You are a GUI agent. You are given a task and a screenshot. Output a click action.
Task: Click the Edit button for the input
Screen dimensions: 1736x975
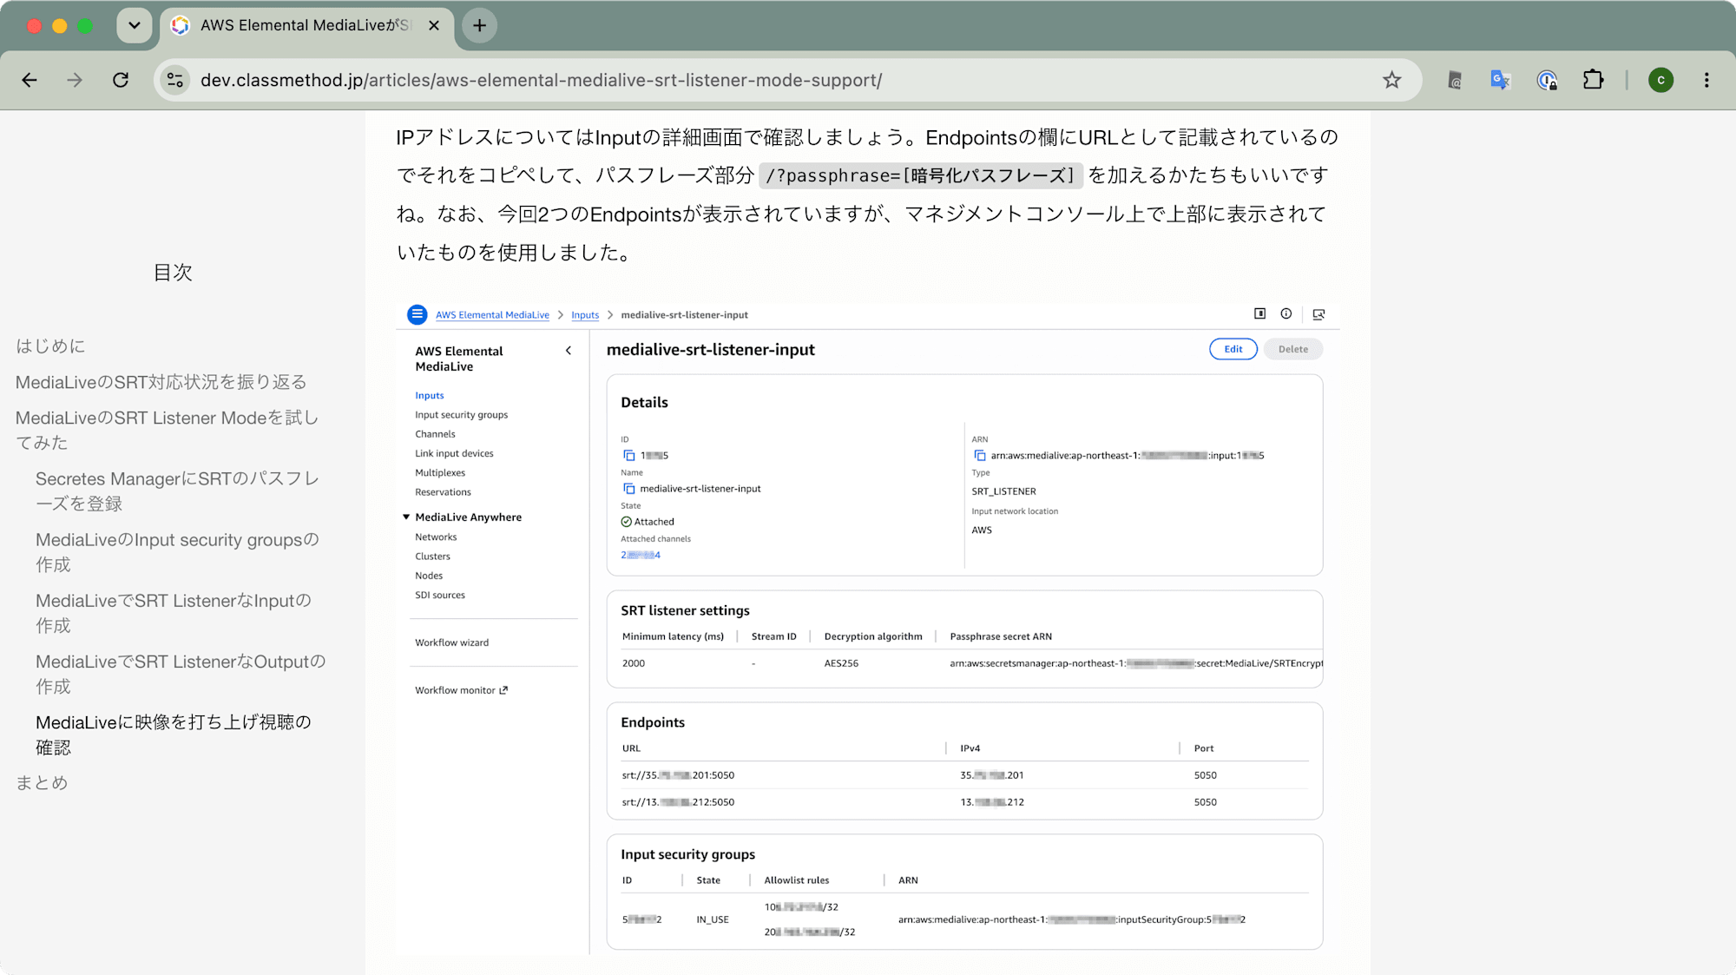point(1233,349)
